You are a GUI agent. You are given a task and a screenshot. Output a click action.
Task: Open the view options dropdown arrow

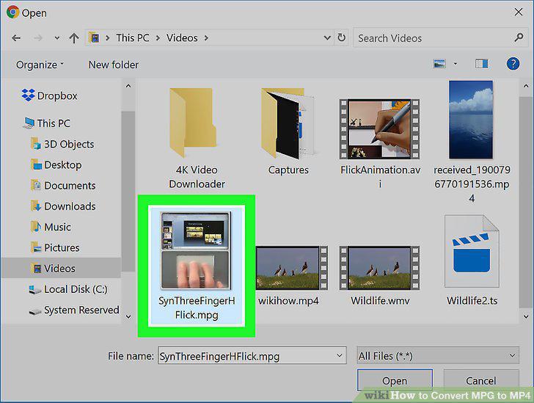pyautogui.click(x=455, y=63)
